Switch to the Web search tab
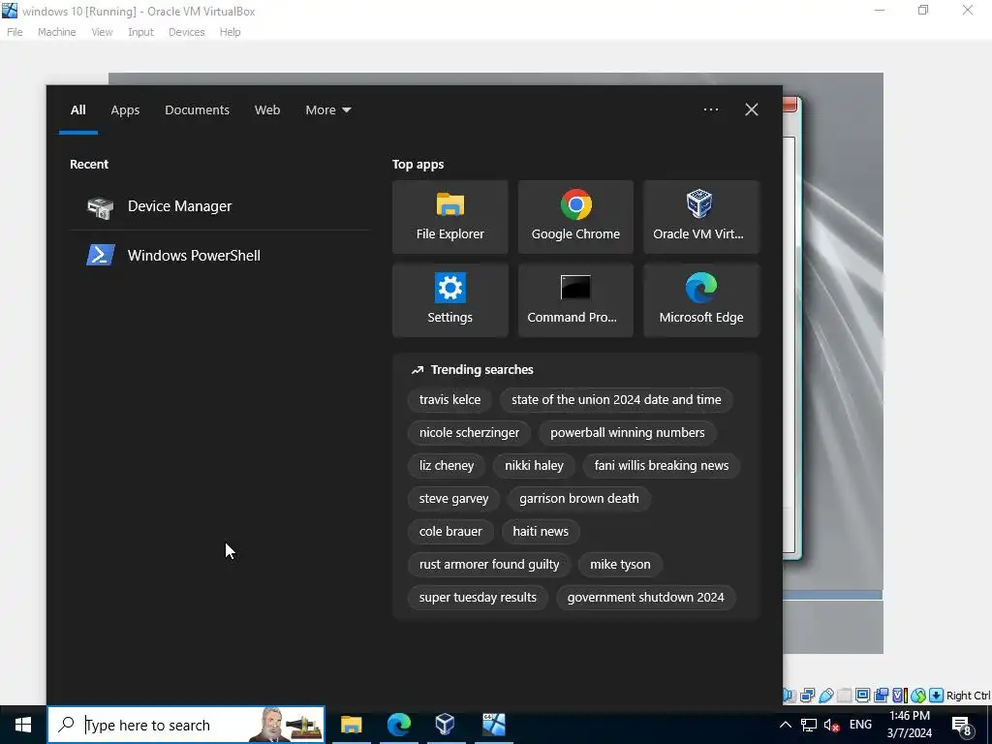This screenshot has height=744, width=992. pos(267,110)
